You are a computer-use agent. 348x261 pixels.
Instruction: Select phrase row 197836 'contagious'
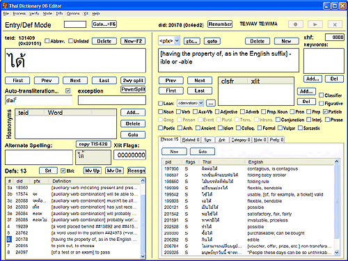(248, 168)
